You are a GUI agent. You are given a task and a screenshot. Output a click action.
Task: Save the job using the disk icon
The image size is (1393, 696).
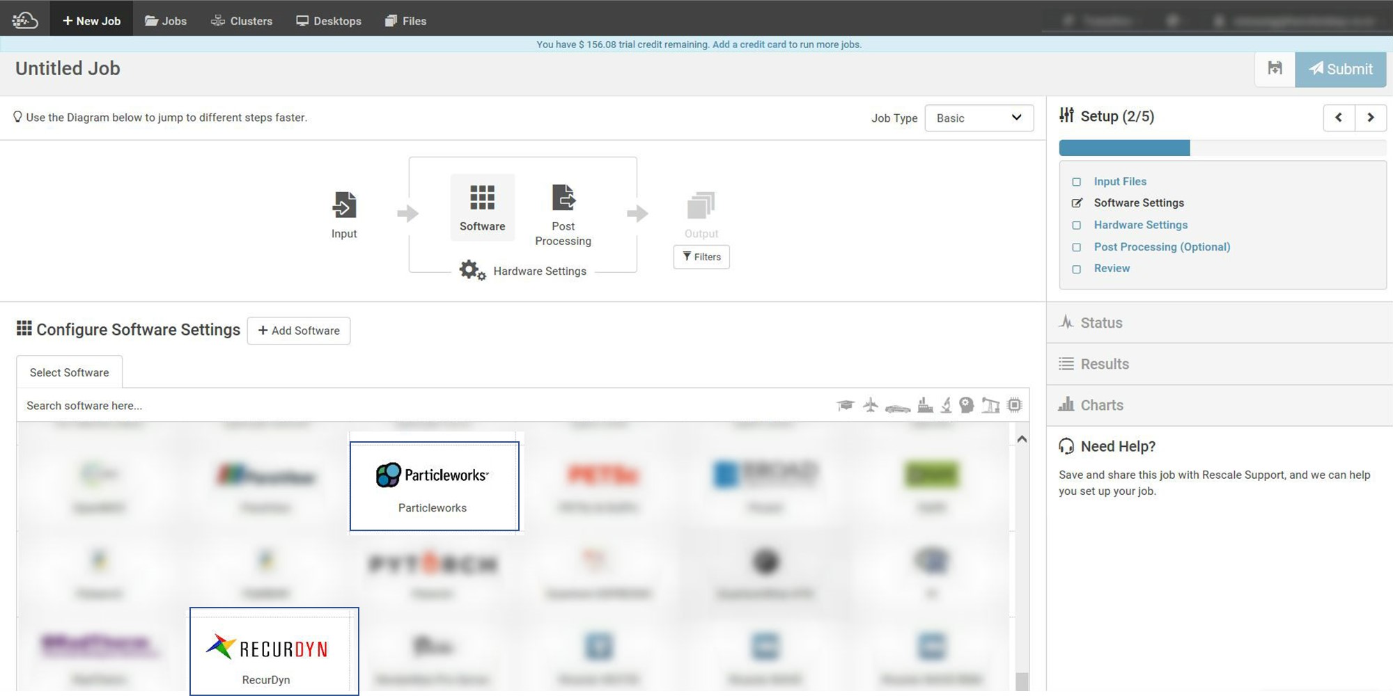(1275, 68)
